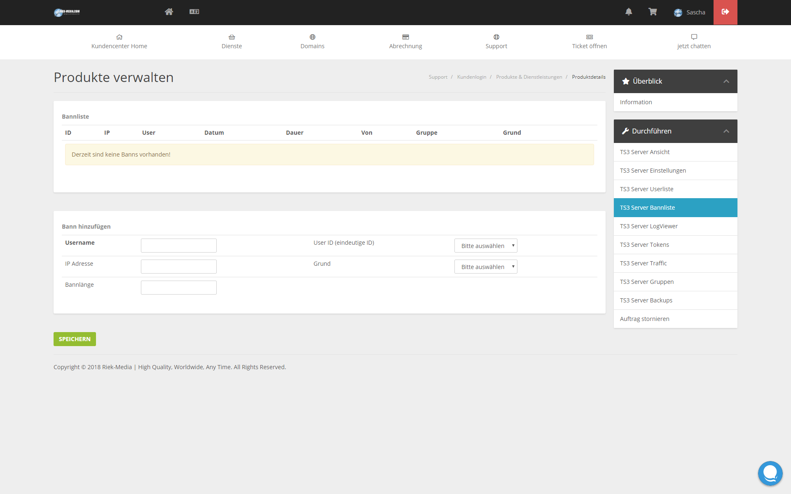Click the Bannlänge input field
Image resolution: width=791 pixels, height=494 pixels.
[x=178, y=288]
